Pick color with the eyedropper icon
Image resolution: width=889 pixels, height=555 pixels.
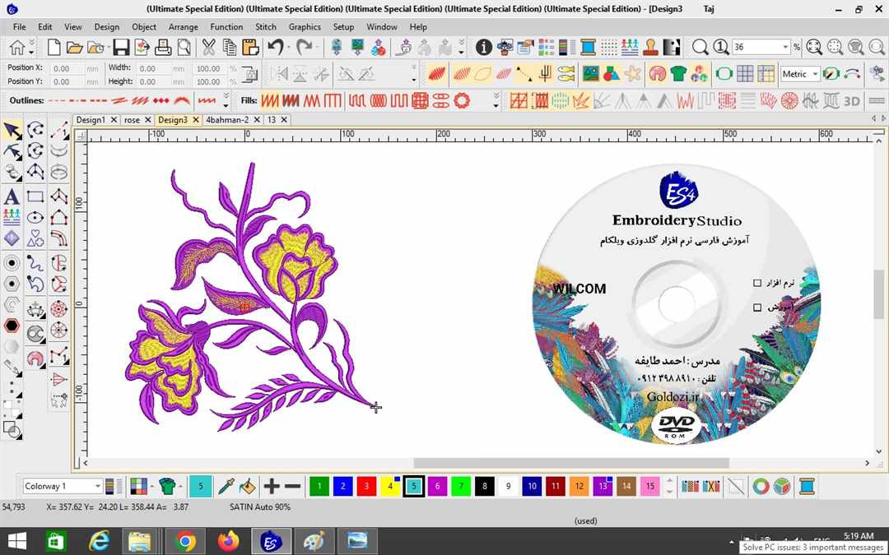pos(226,486)
